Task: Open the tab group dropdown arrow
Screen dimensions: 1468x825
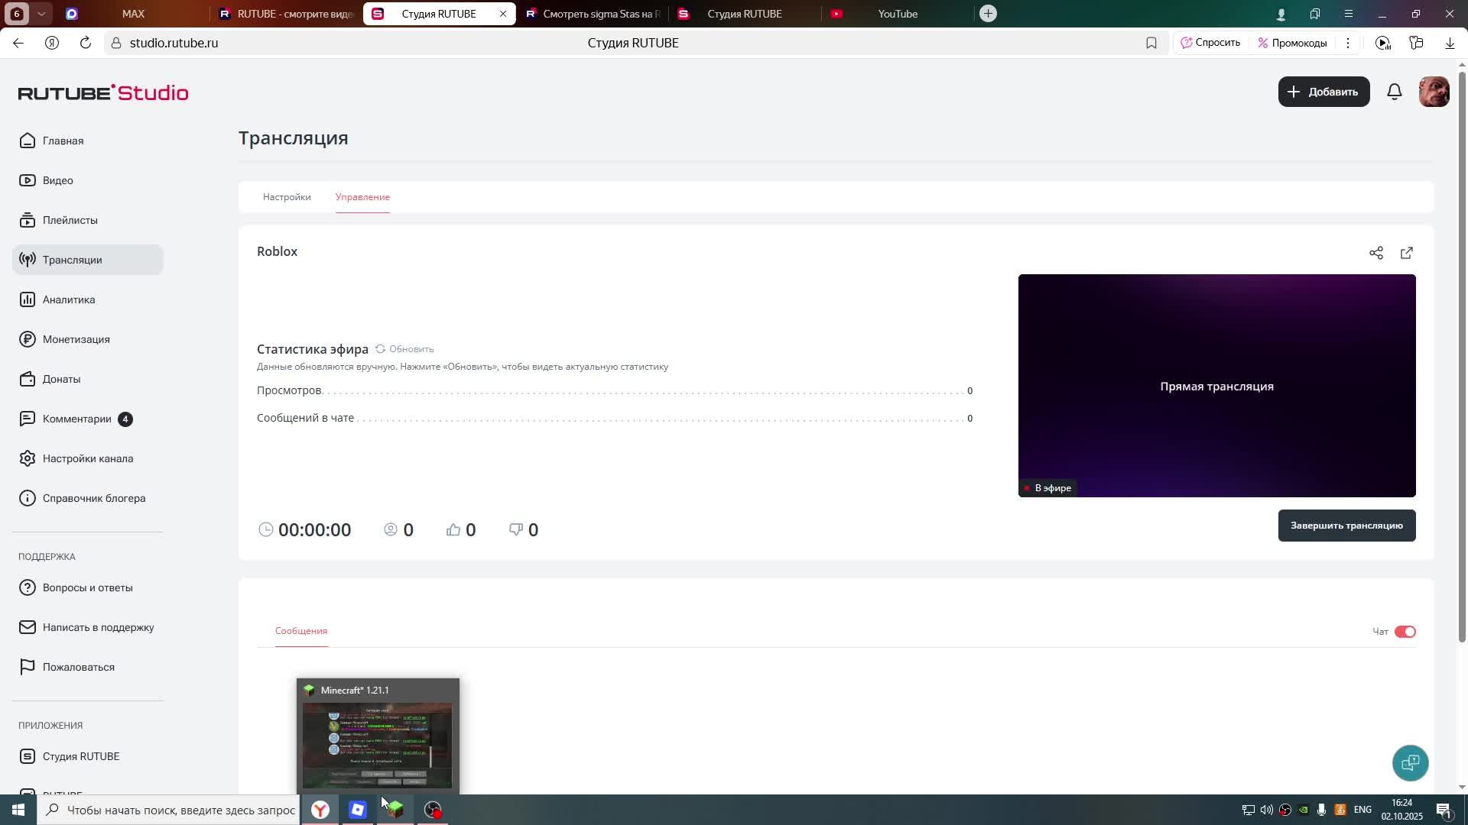Action: (x=41, y=14)
